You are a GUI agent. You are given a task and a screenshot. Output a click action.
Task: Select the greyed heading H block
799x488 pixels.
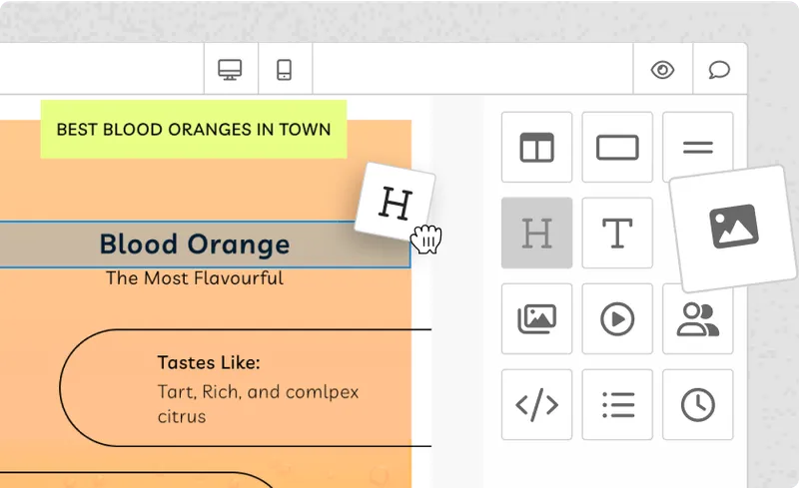536,233
